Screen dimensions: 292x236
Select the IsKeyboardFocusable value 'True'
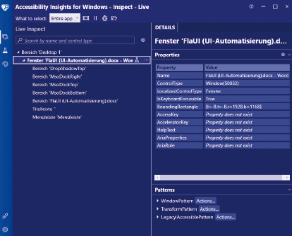pos(247,99)
